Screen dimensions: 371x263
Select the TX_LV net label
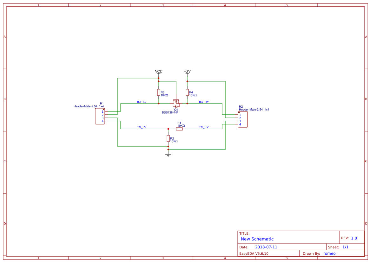click(x=142, y=127)
